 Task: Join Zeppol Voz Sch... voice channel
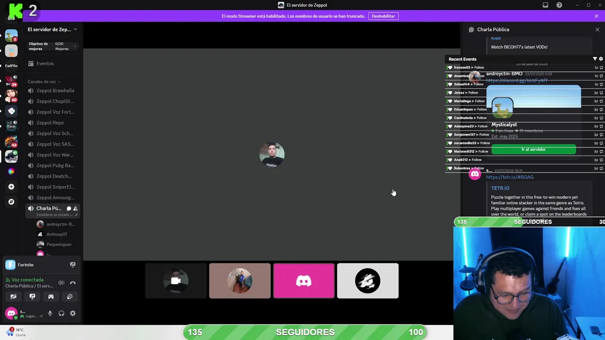53,133
